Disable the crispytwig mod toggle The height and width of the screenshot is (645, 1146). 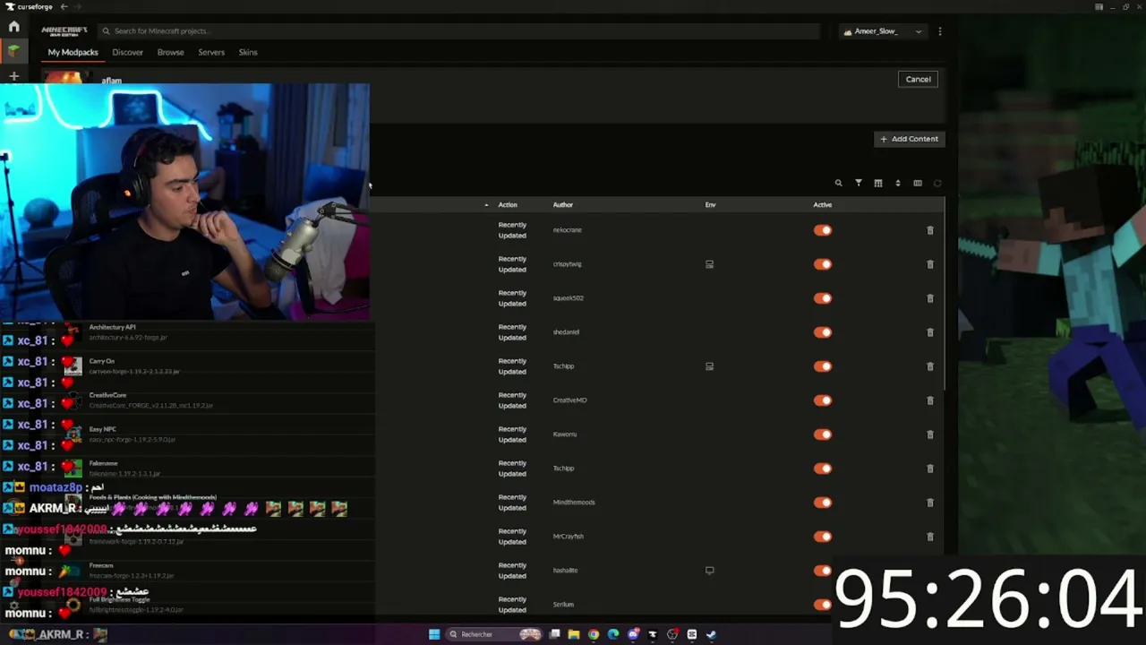[823, 264]
